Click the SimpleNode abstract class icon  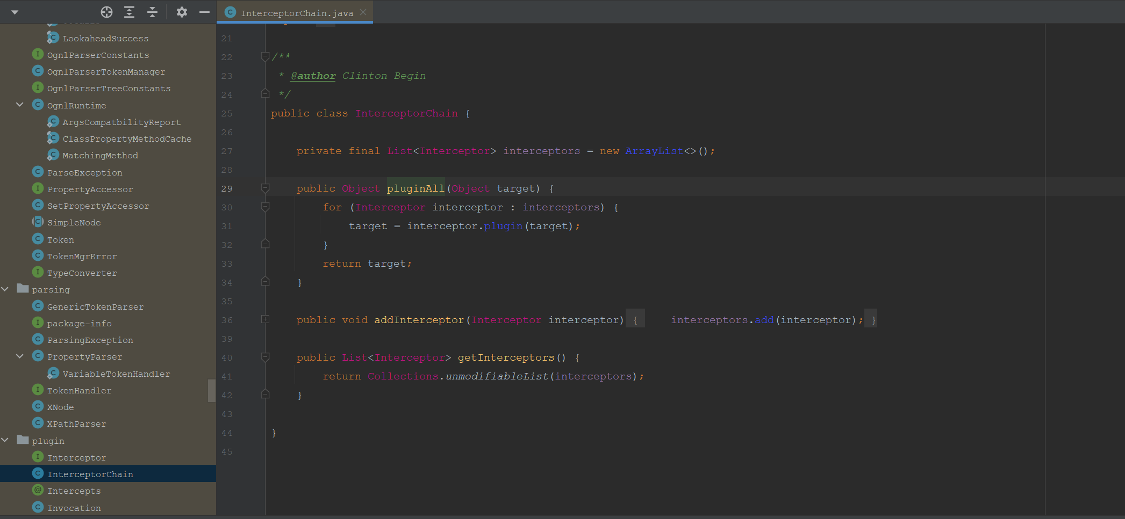(x=38, y=222)
